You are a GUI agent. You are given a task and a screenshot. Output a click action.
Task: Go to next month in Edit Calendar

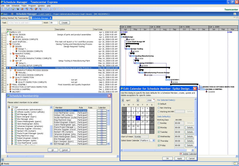(x=138, y=100)
